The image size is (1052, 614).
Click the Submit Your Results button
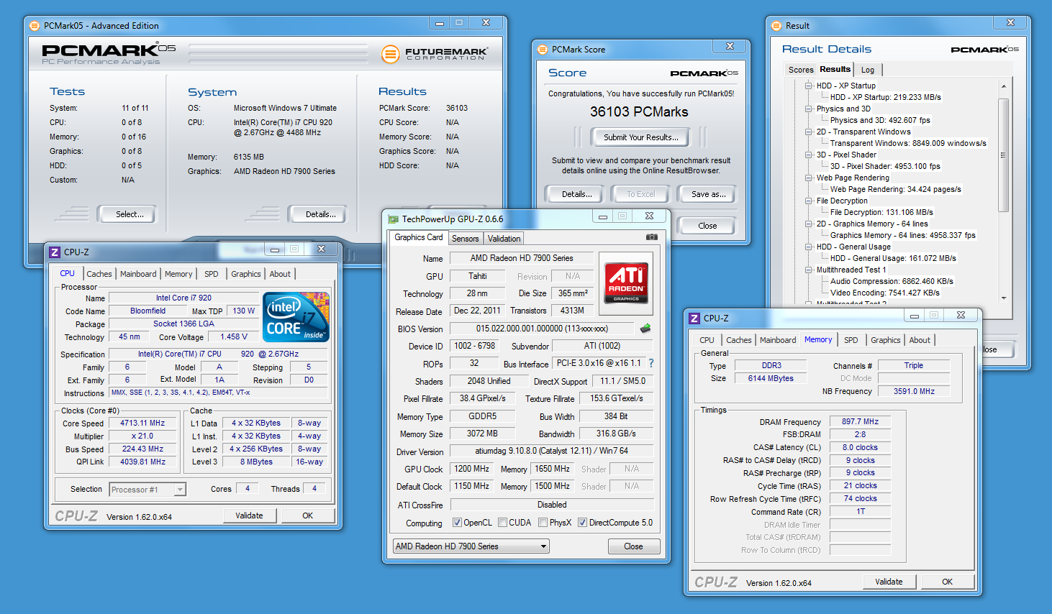click(x=640, y=137)
